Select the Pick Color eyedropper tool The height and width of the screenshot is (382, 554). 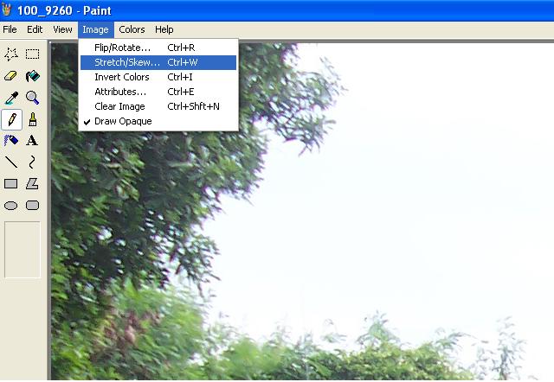11,98
